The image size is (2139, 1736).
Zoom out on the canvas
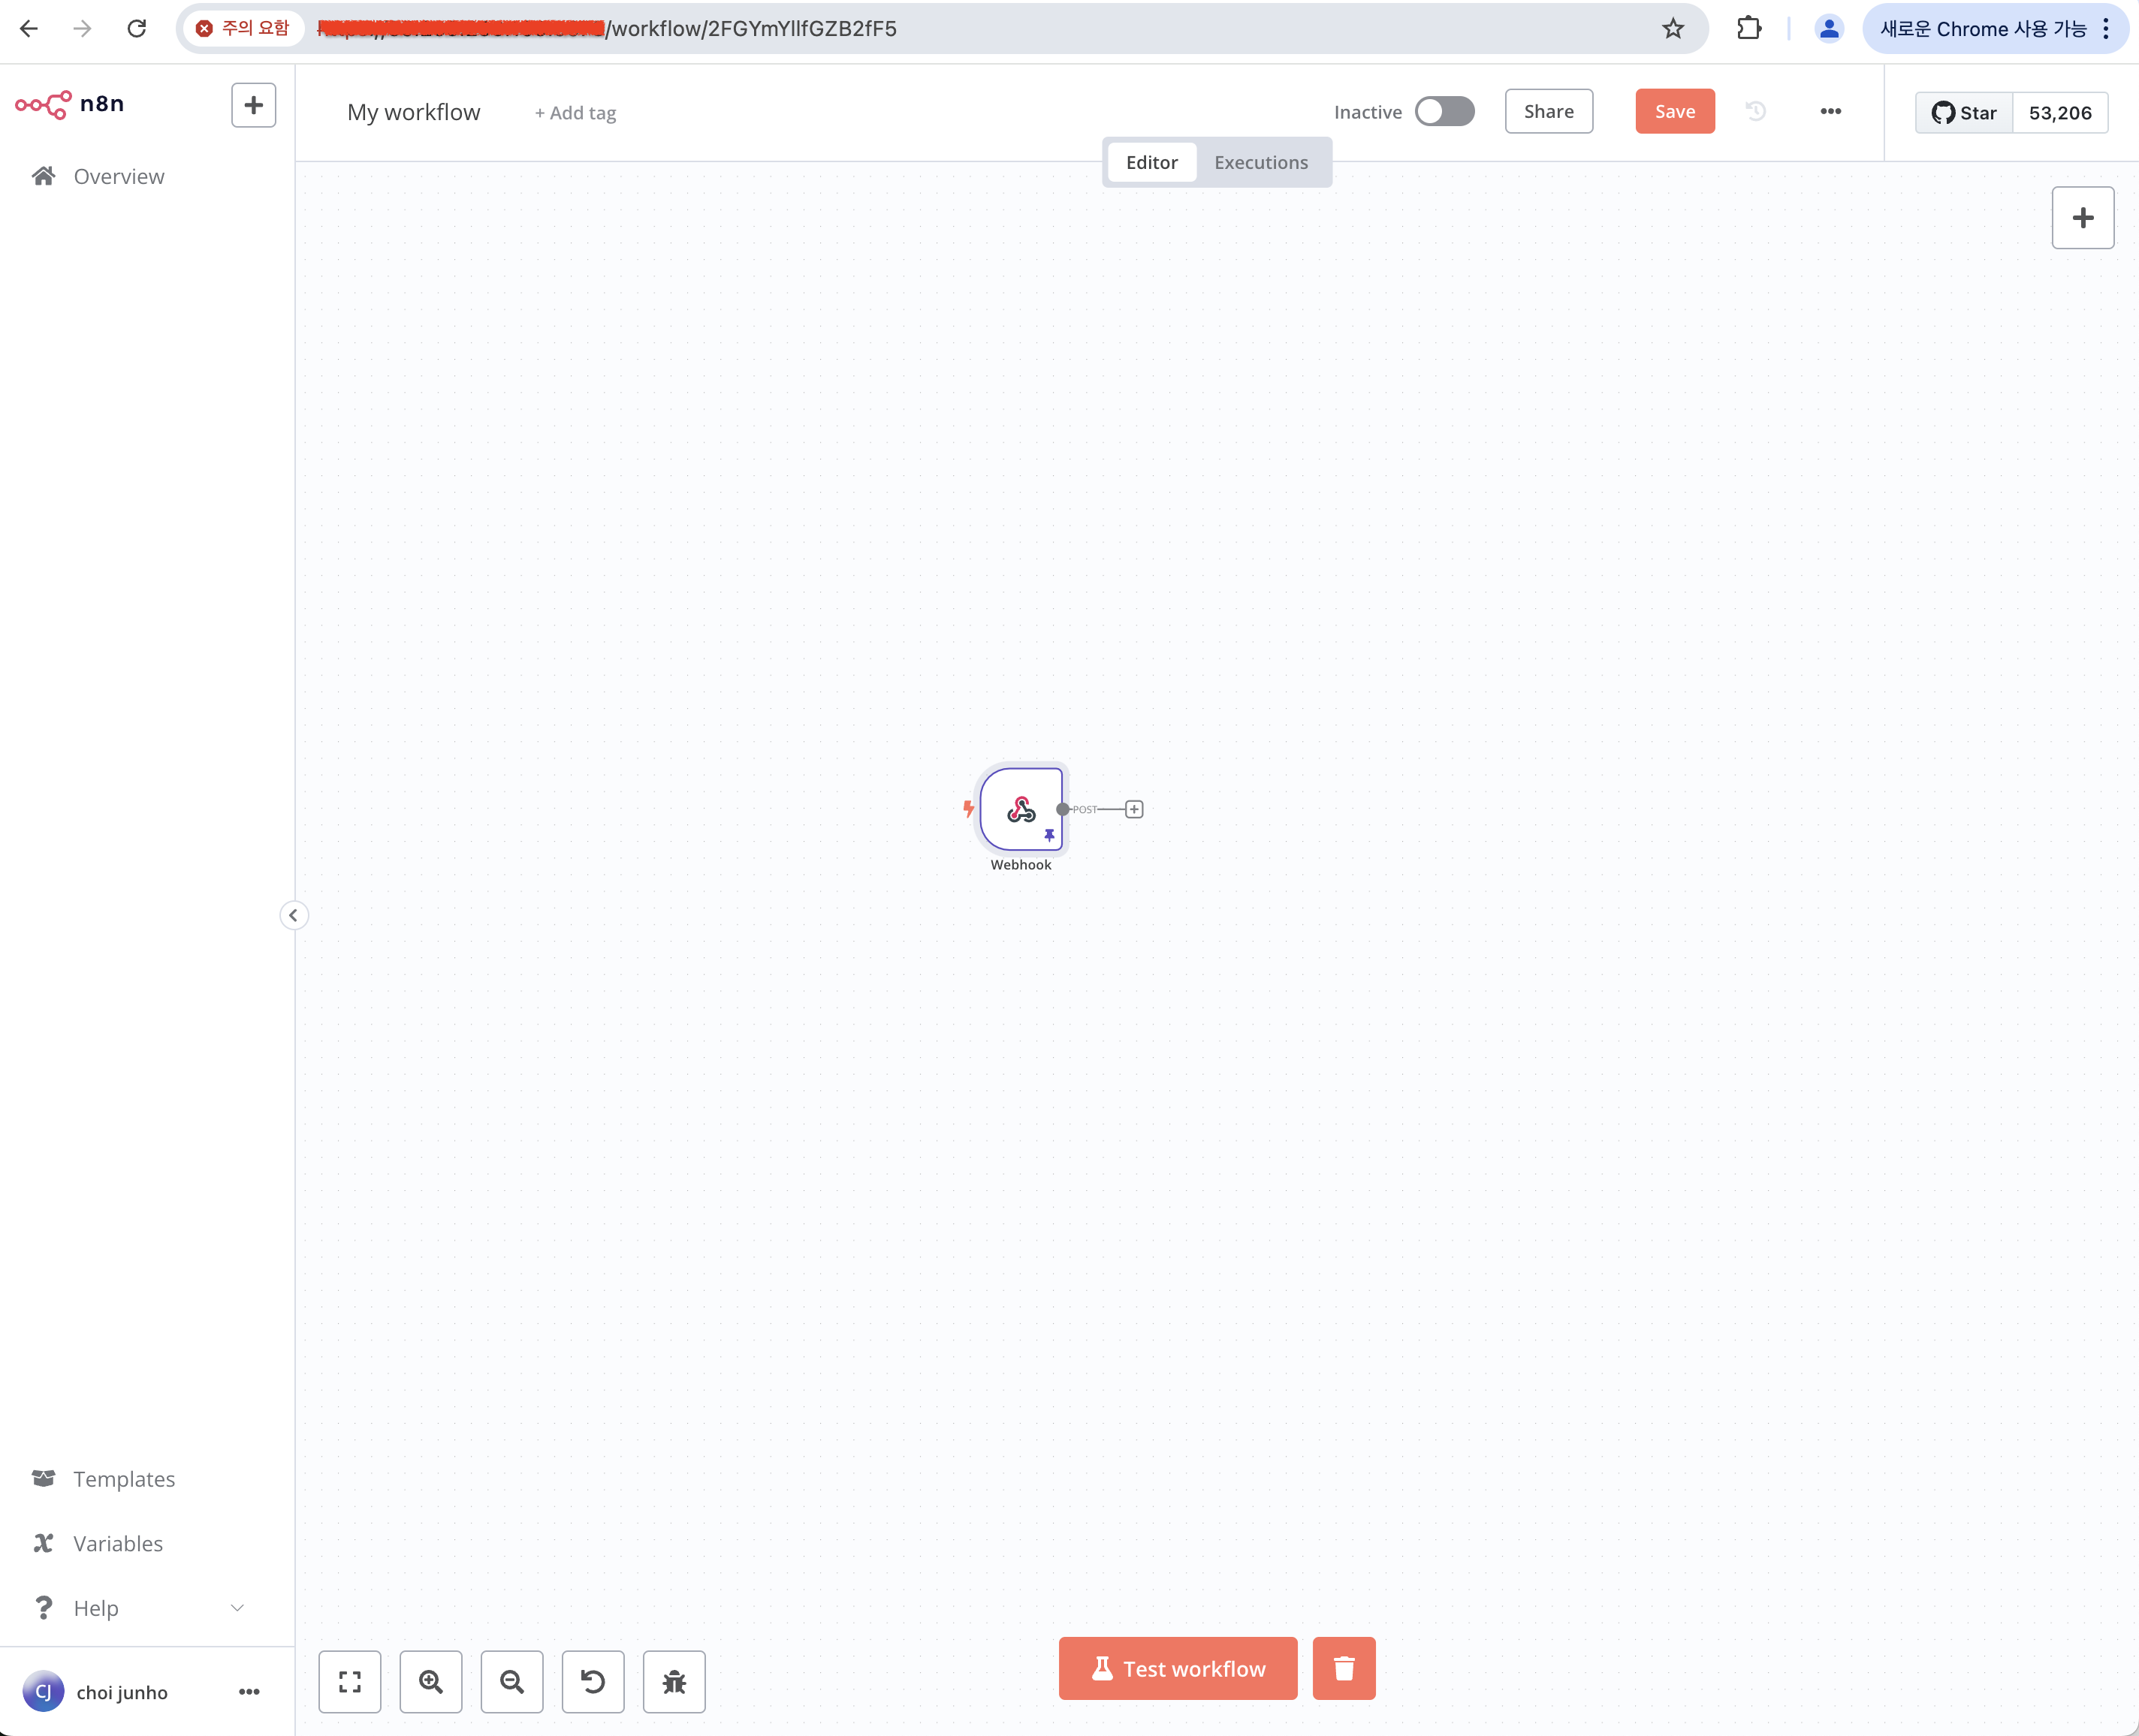512,1681
